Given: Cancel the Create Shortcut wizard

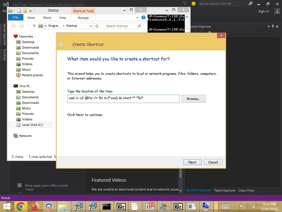Looking at the screenshot, I should (213, 162).
